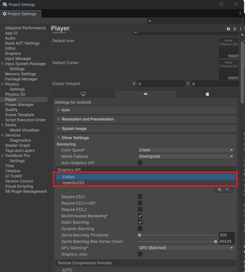Toggle the Static Batching checkbox
Screen dimensions: 245x272
[x=140, y=222]
